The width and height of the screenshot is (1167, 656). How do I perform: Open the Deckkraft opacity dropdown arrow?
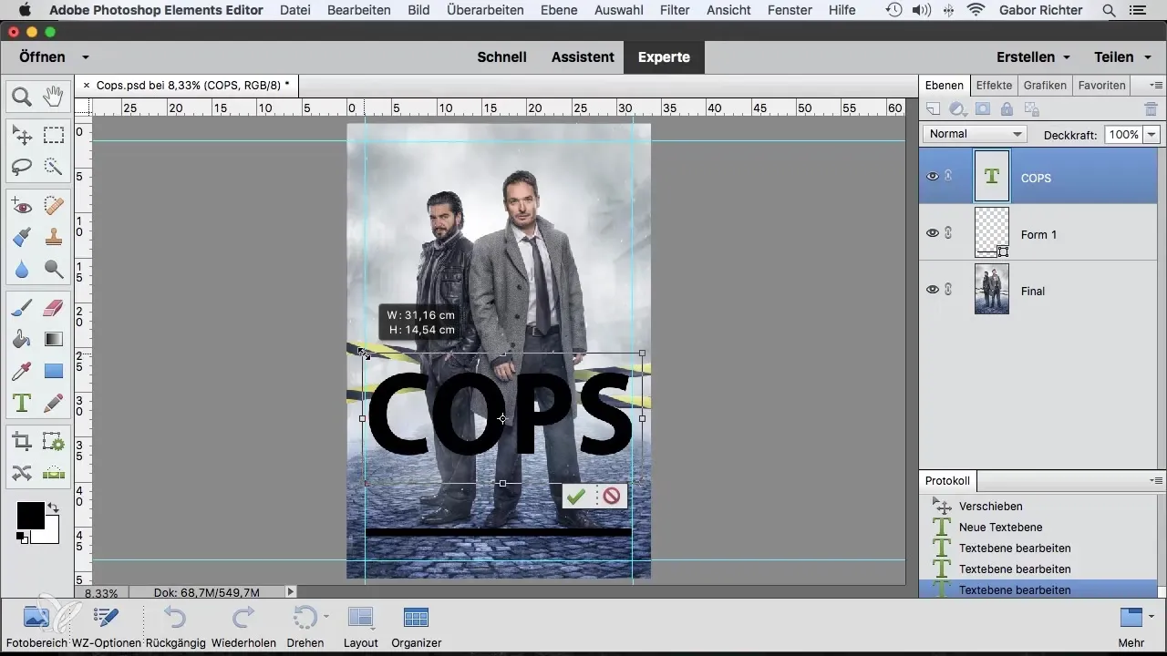point(1152,134)
